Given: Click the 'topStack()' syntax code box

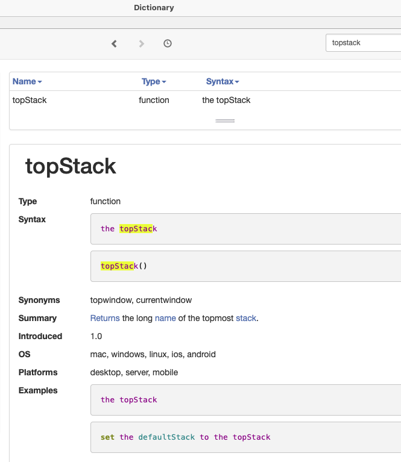Looking at the screenshot, I should pyautogui.click(x=124, y=266).
